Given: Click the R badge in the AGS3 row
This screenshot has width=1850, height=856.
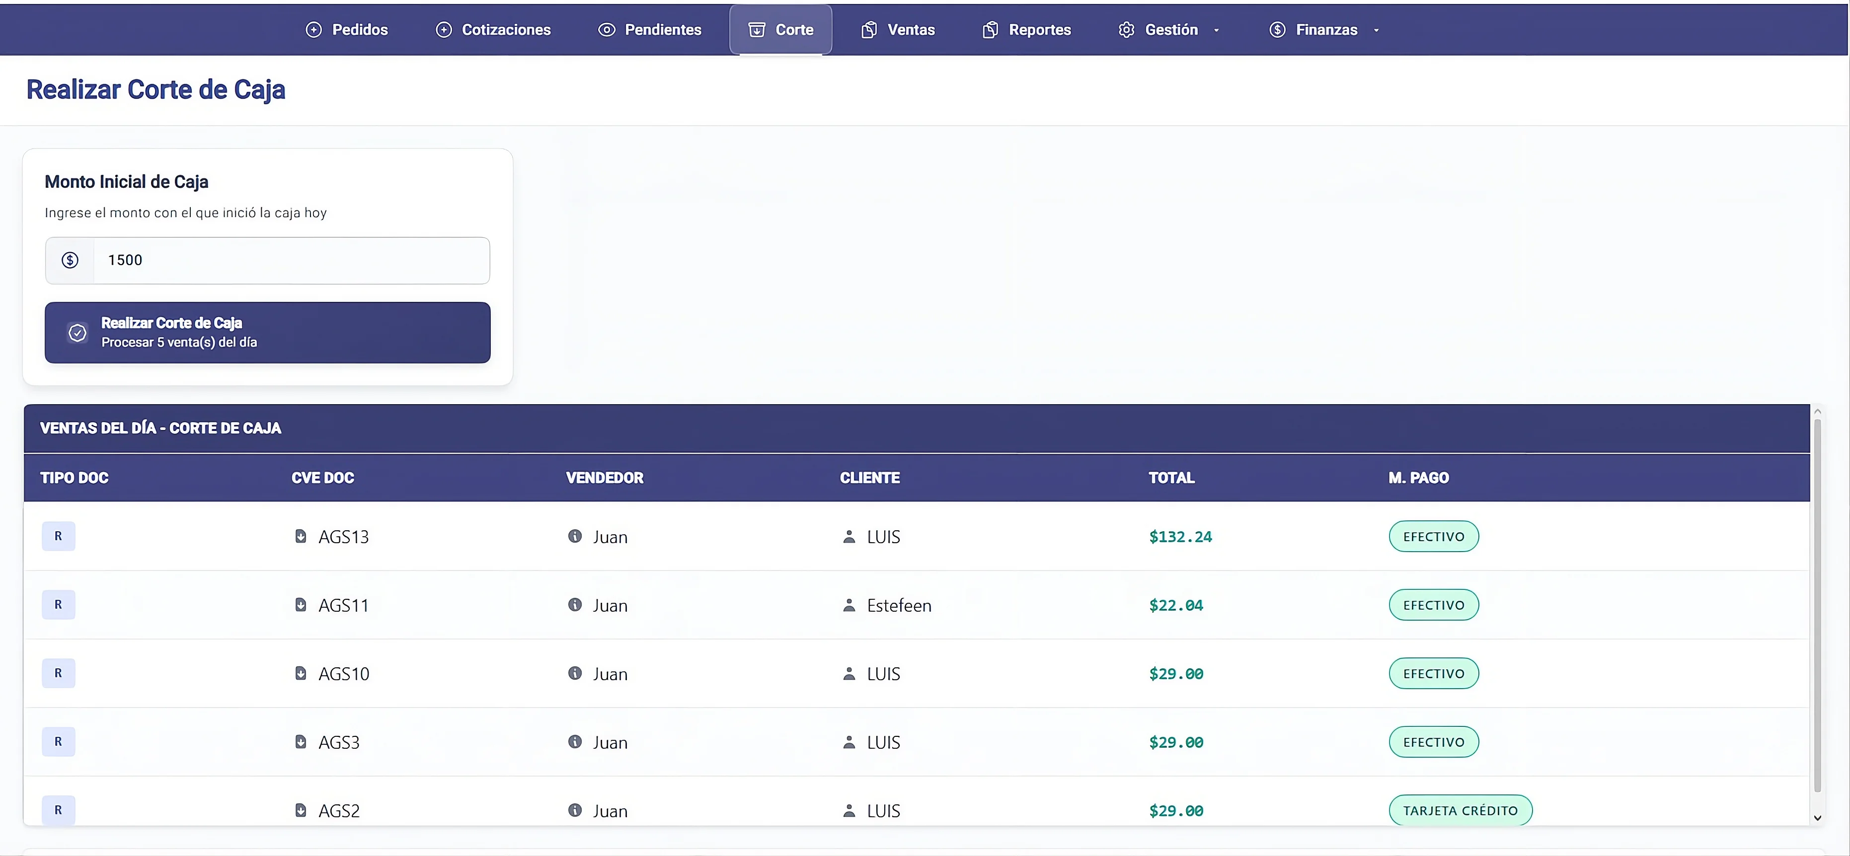Looking at the screenshot, I should pos(58,742).
